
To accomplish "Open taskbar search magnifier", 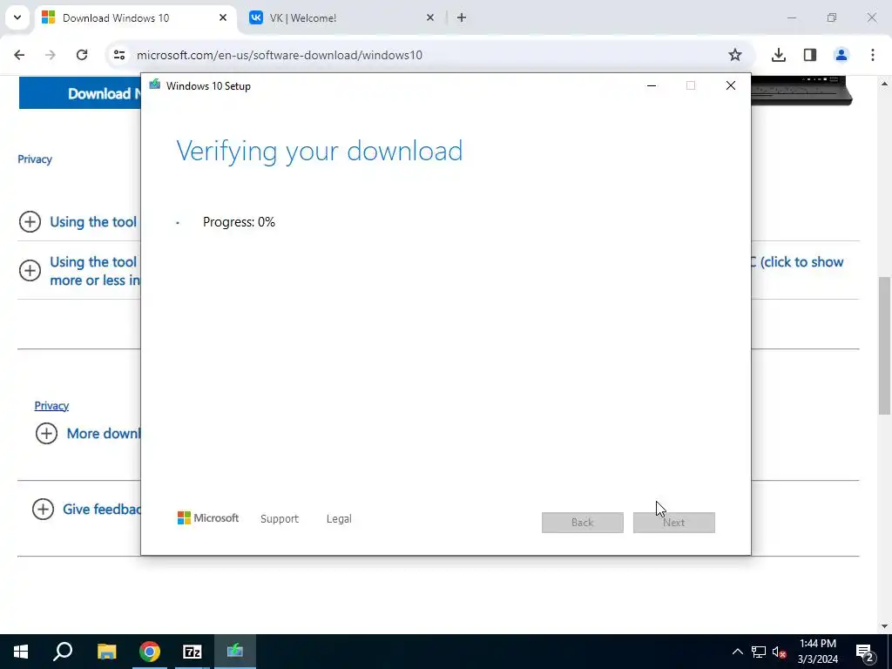I will 63,652.
